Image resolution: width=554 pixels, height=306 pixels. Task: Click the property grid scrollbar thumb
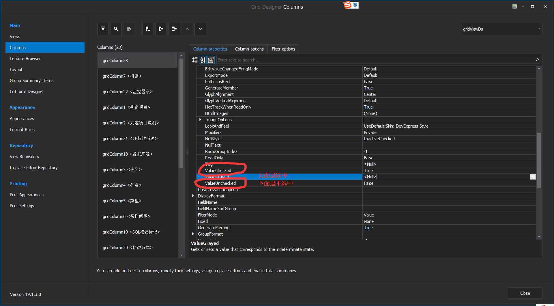pyautogui.click(x=539, y=161)
